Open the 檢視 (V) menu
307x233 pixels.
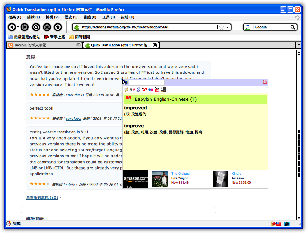(x=52, y=17)
